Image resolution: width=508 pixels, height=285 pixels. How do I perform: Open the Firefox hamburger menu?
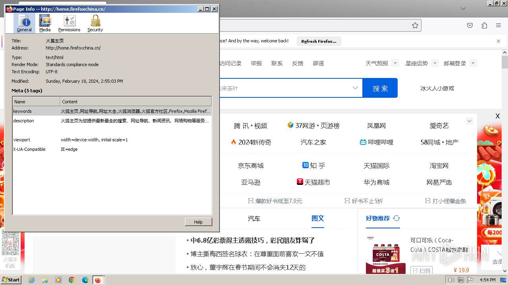click(x=498, y=25)
